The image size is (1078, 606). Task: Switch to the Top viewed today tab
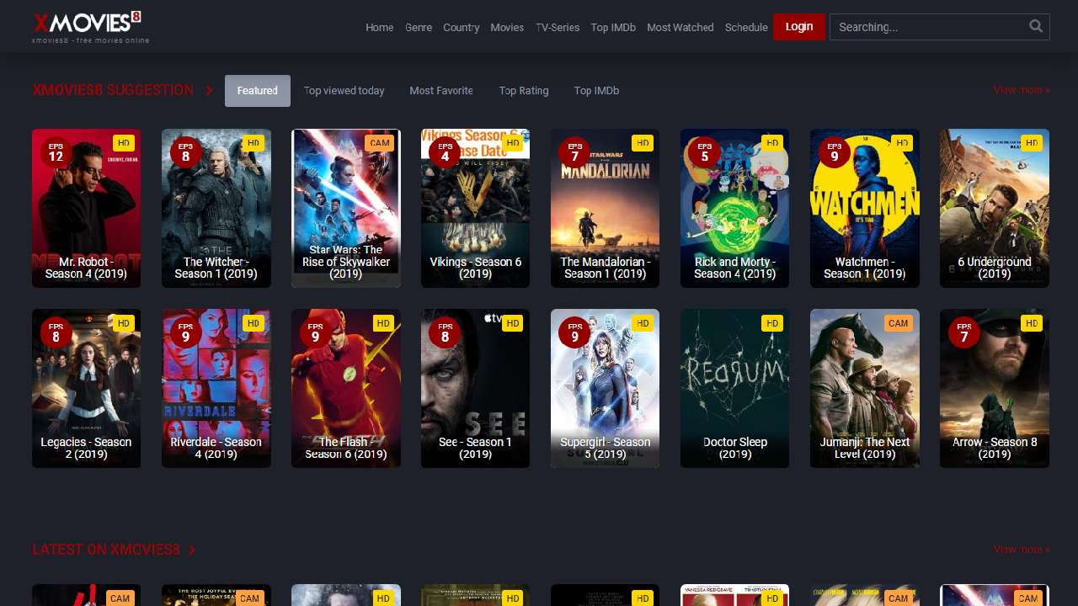pyautogui.click(x=344, y=91)
